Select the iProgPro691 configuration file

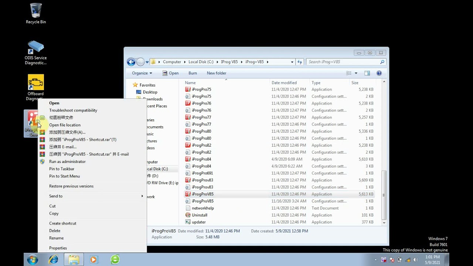tap(279, 173)
